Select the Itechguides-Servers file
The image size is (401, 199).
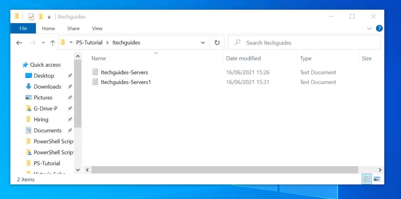point(124,72)
